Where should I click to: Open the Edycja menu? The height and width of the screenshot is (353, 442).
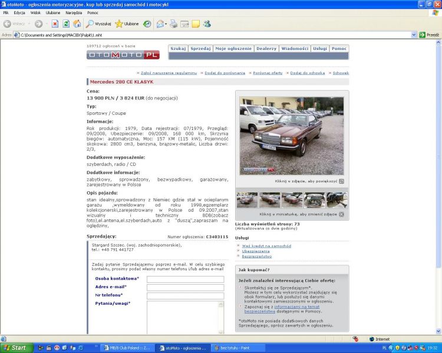pos(19,13)
